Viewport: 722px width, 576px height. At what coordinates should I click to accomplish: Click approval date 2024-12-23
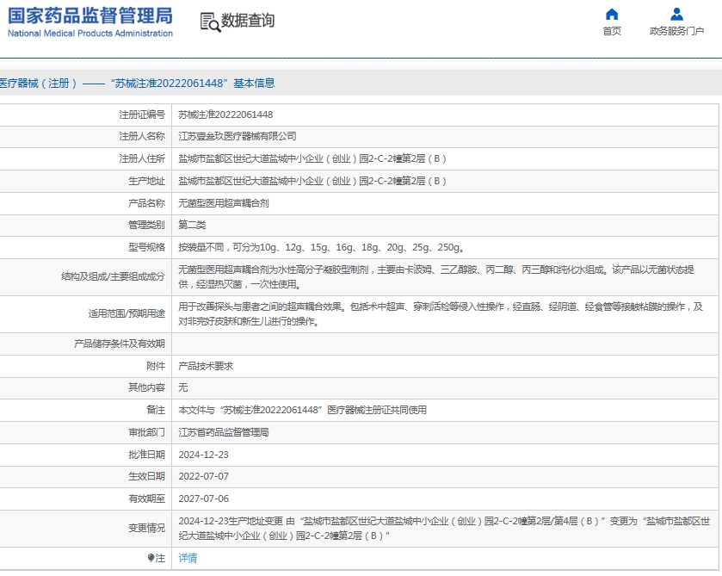click(x=204, y=455)
